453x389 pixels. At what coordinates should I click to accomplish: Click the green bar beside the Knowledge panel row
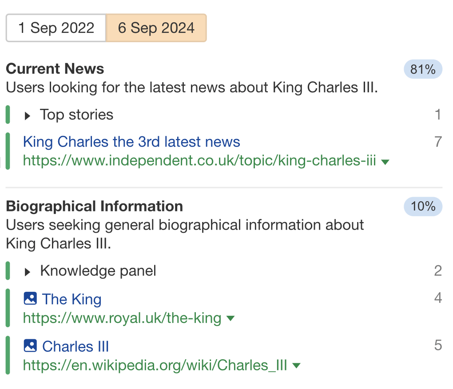pos(8,270)
